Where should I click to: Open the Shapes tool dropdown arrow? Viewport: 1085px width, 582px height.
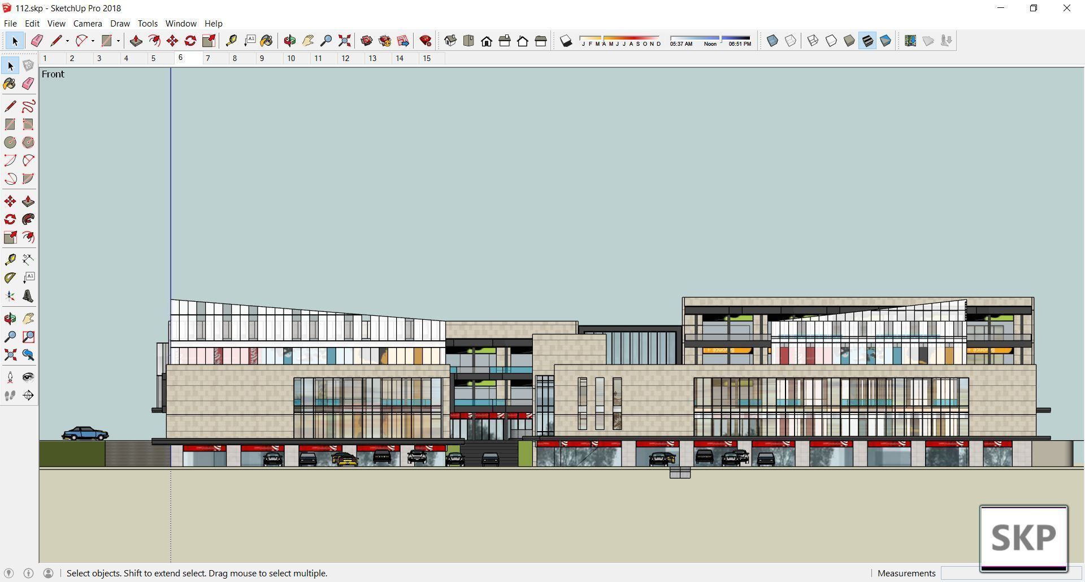coord(118,41)
